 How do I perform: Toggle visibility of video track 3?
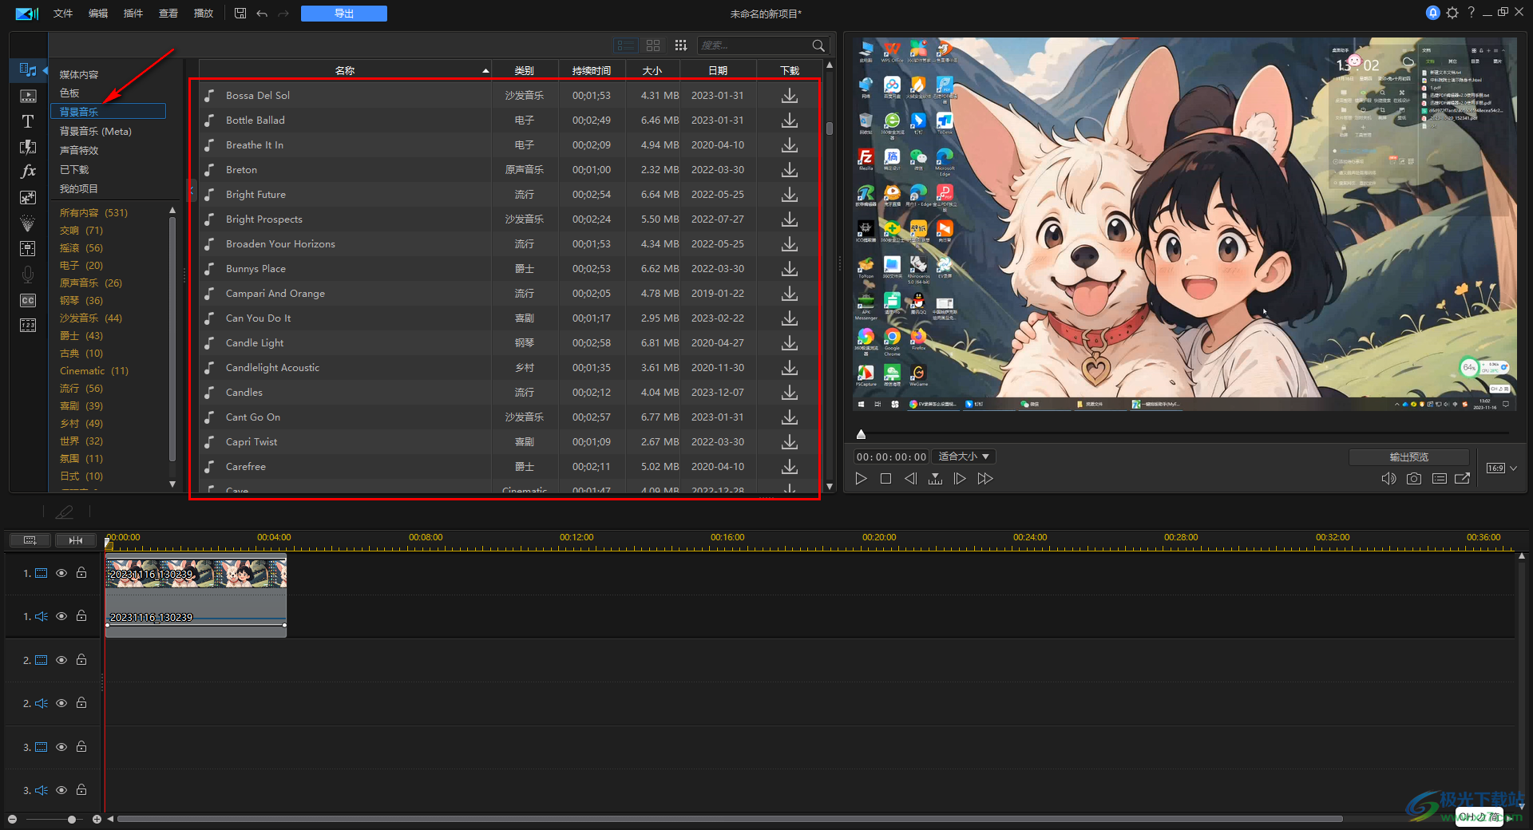61,747
